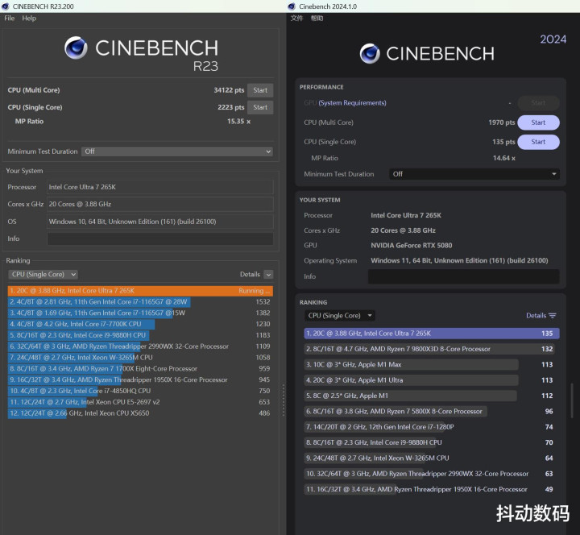Select R23 ranking row Intel Core i9-9880H CPU
Image resolution: width=580 pixels, height=535 pixels.
140,335
